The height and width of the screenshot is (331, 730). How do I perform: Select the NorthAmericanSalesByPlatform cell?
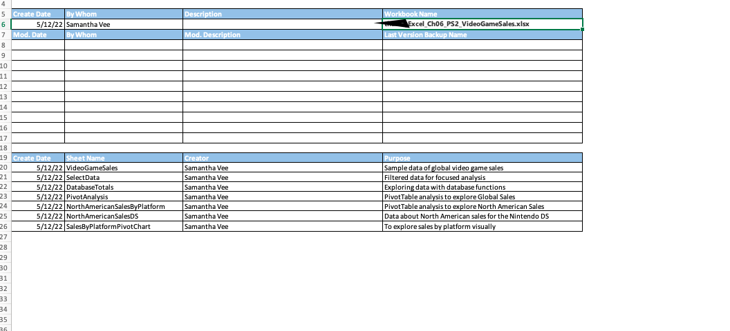124,207
